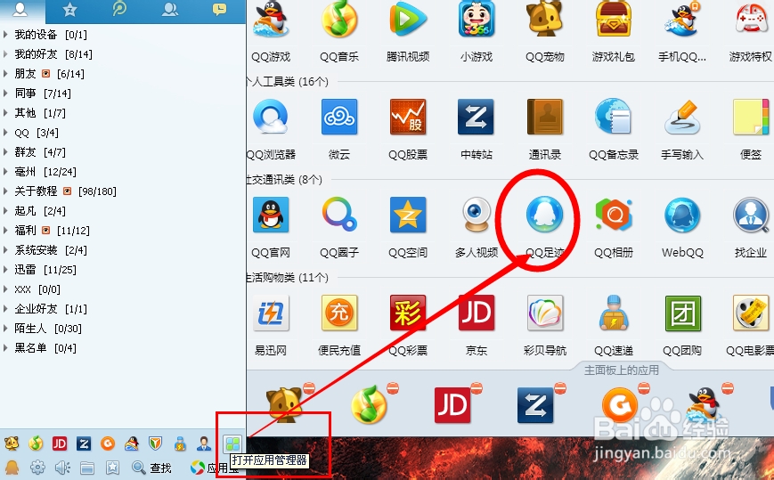Open the 通讯录 address book icon

pyautogui.click(x=545, y=117)
